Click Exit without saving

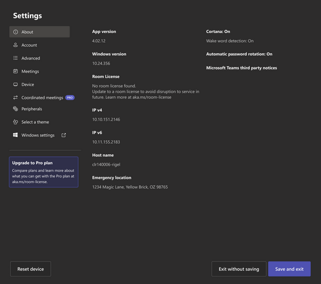(x=239, y=269)
